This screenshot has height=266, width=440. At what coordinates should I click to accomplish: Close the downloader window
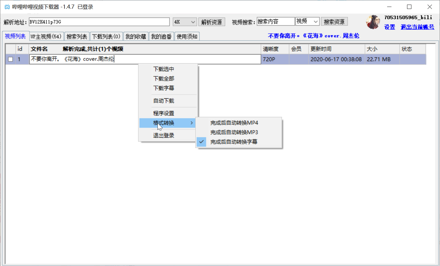tap(430, 7)
